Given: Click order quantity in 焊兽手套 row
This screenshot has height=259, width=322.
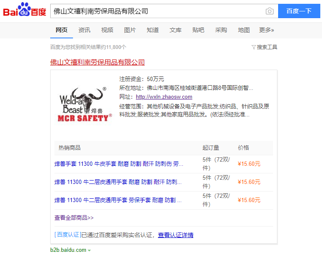Looking at the screenshot, I should tap(216, 164).
